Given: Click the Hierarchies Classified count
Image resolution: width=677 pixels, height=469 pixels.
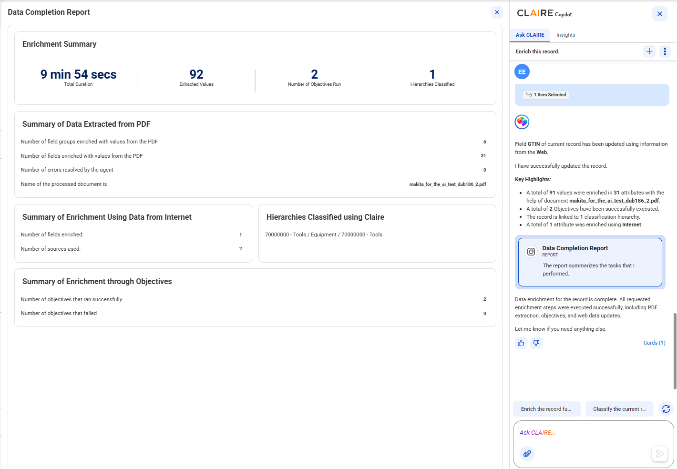Looking at the screenshot, I should pyautogui.click(x=432, y=74).
